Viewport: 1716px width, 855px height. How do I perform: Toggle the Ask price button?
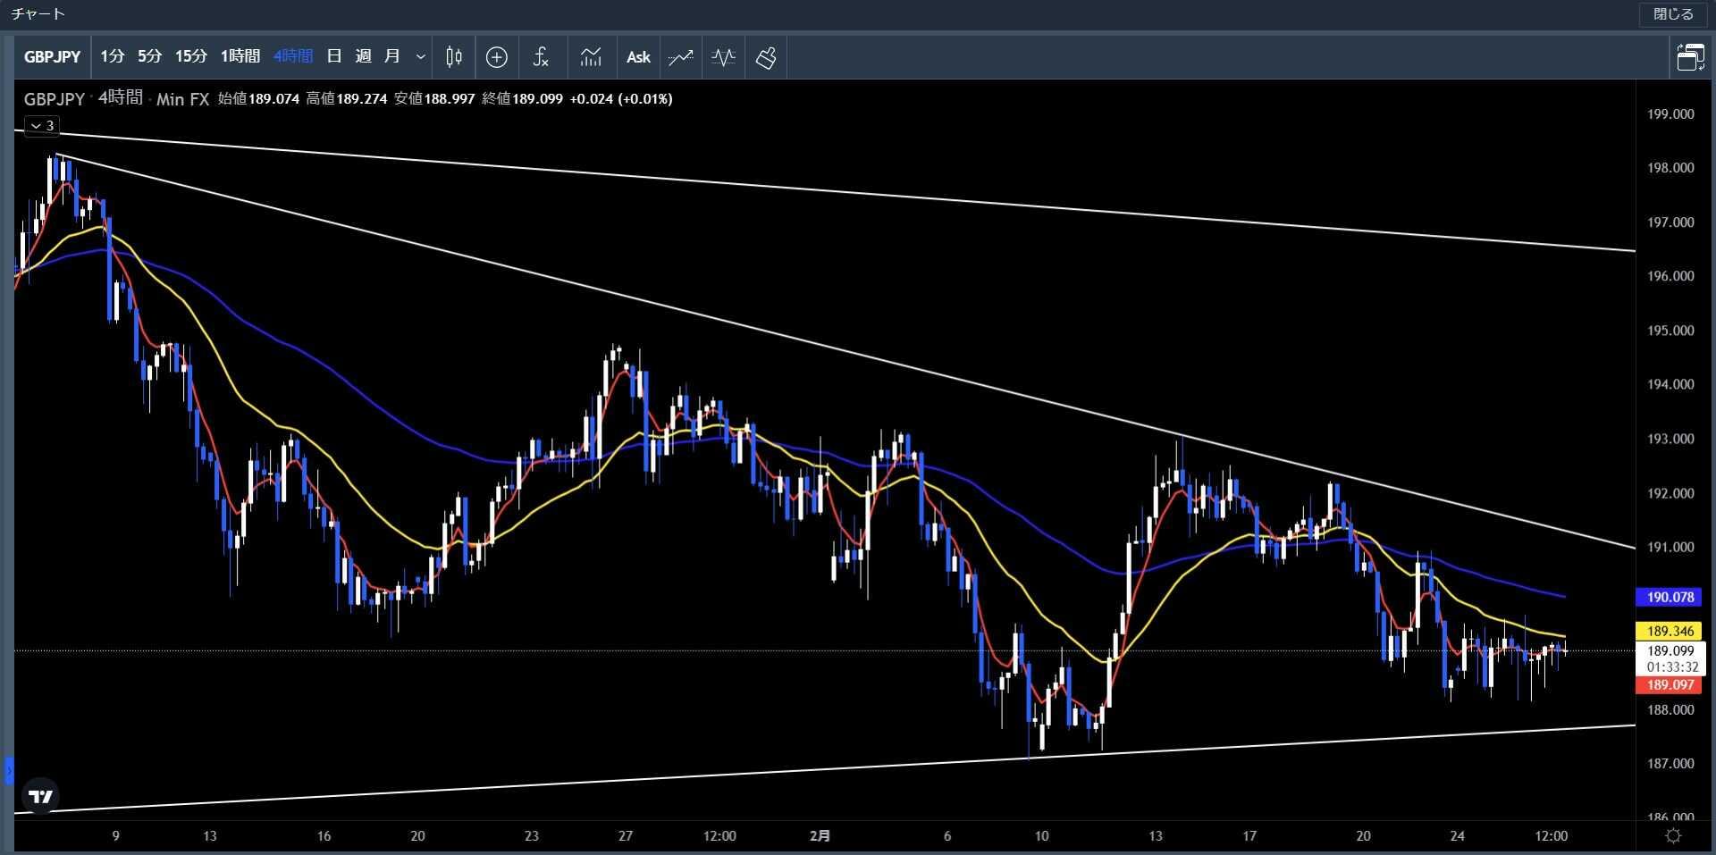point(638,57)
